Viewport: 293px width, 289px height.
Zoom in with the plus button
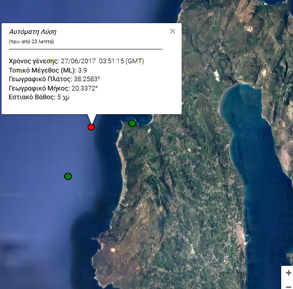pos(288,273)
